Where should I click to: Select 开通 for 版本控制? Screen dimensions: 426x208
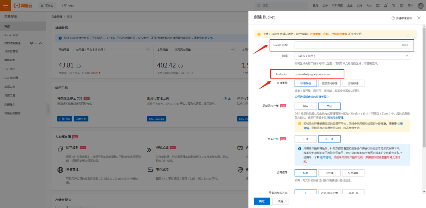pos(305,139)
